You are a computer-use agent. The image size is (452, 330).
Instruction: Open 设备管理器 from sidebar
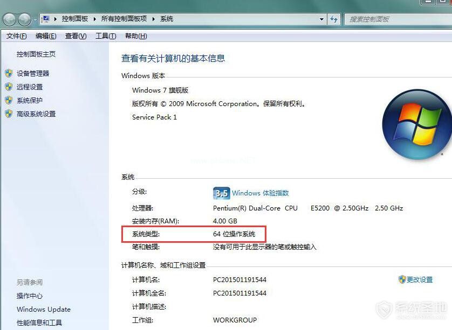[33, 73]
